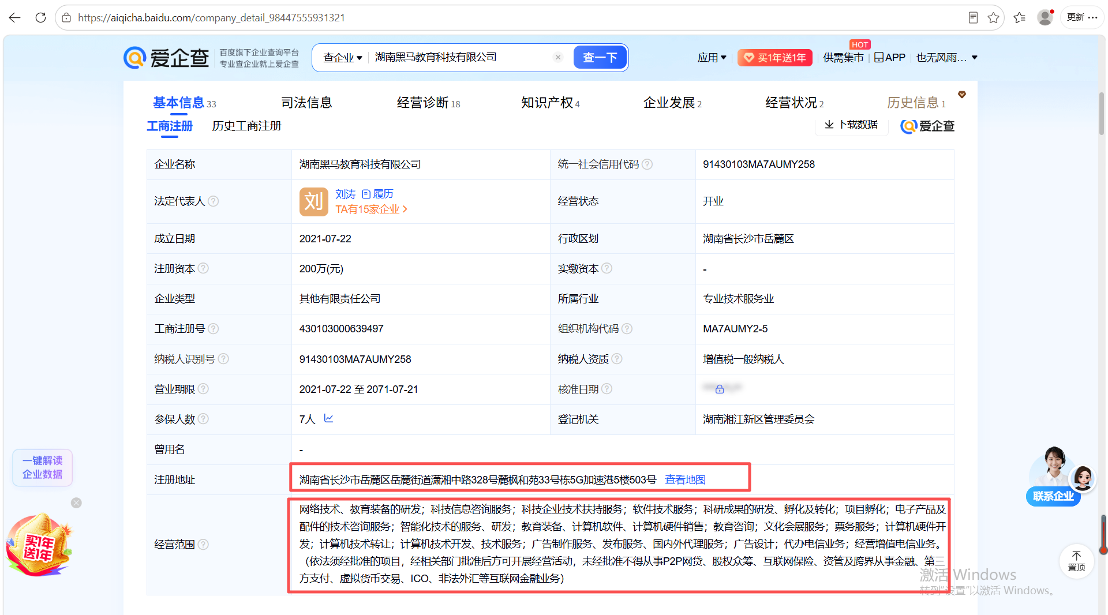The height and width of the screenshot is (615, 1108).
Task: Click the 买1年送1年 header button
Action: click(774, 58)
